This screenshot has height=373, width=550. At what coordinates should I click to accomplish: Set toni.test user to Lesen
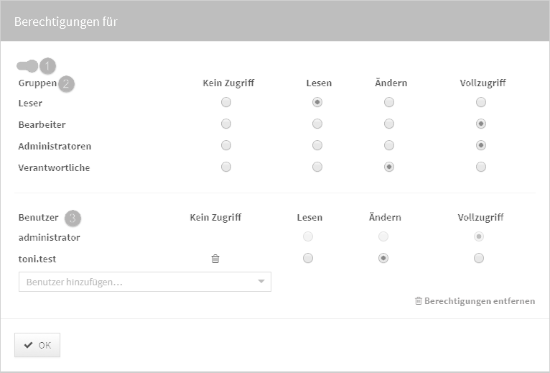[x=308, y=259]
